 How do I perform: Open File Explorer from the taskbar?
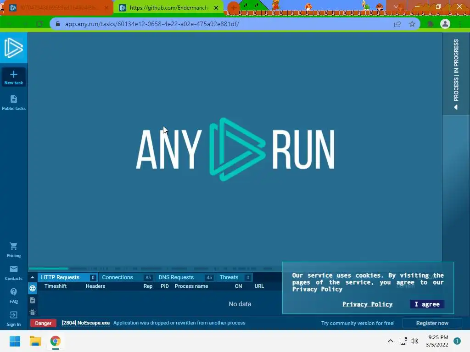[x=35, y=341]
